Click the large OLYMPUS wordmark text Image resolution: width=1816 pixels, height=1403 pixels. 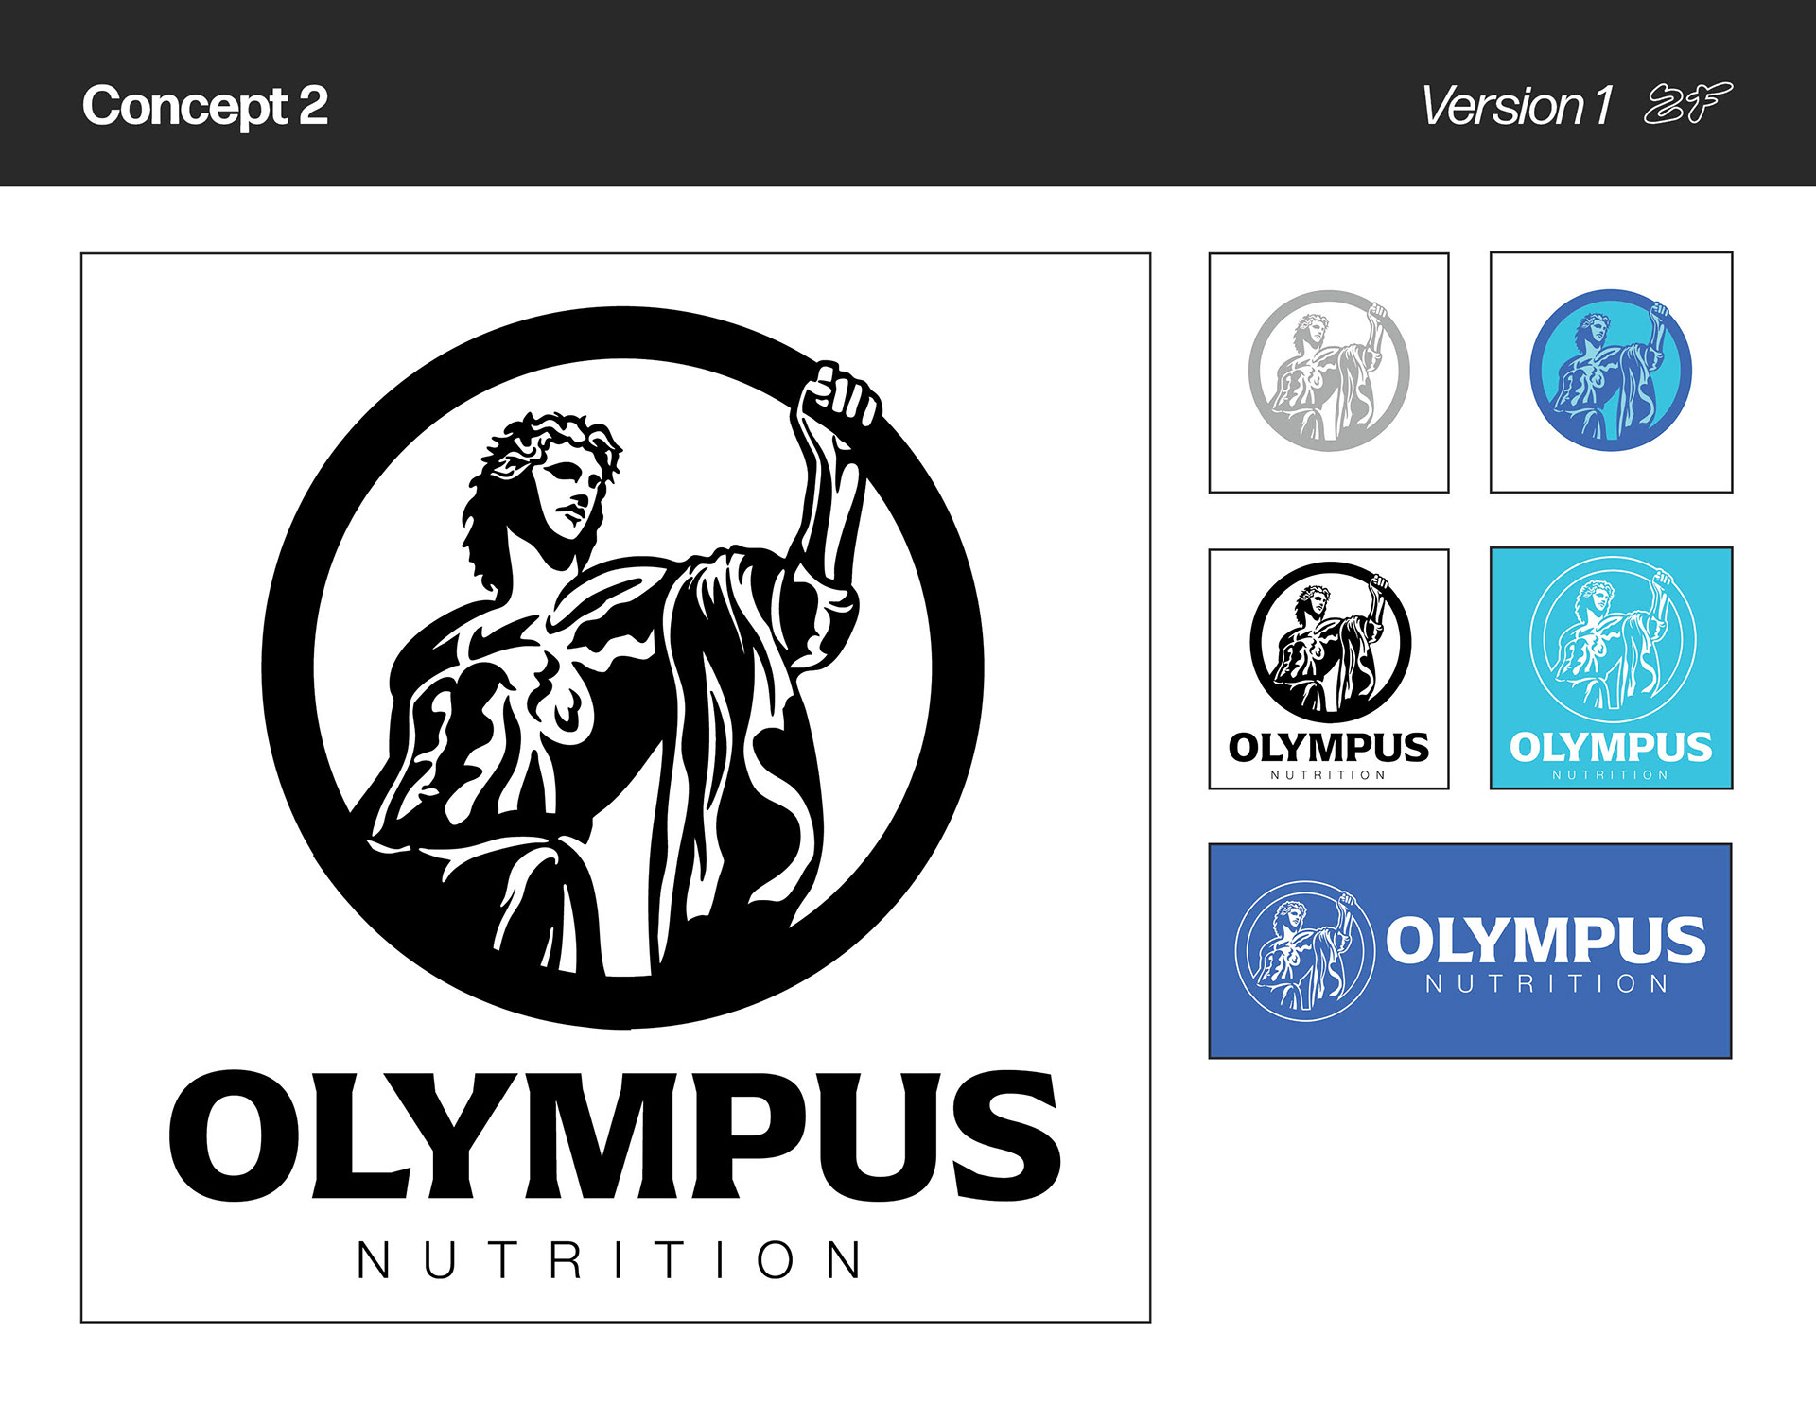pyautogui.click(x=615, y=1135)
